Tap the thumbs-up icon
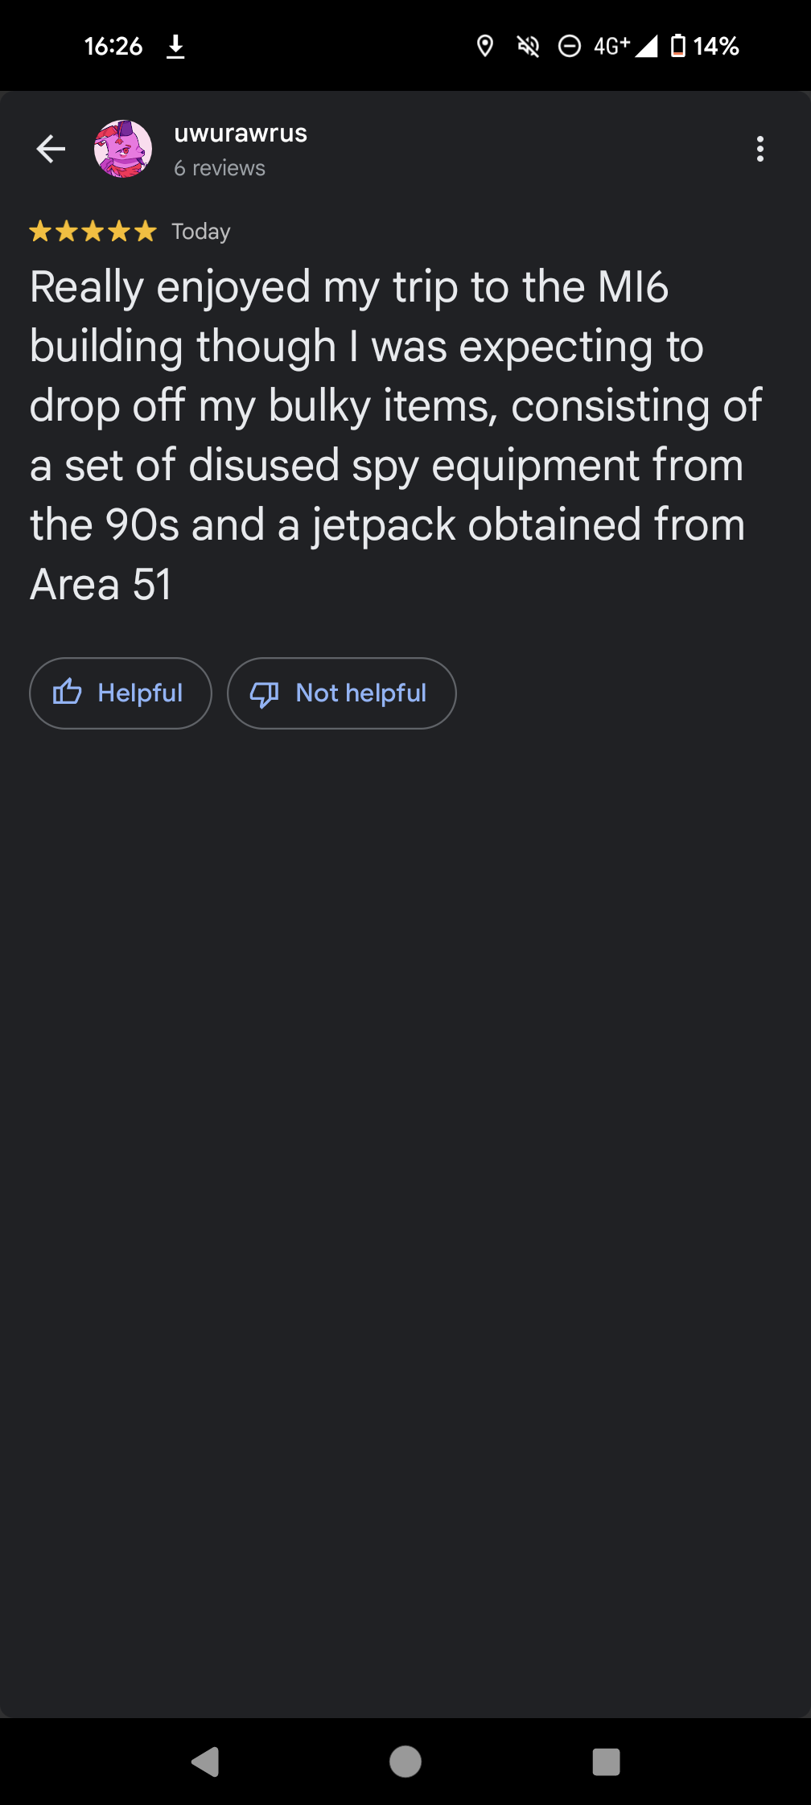Image resolution: width=811 pixels, height=1805 pixels. (x=68, y=693)
